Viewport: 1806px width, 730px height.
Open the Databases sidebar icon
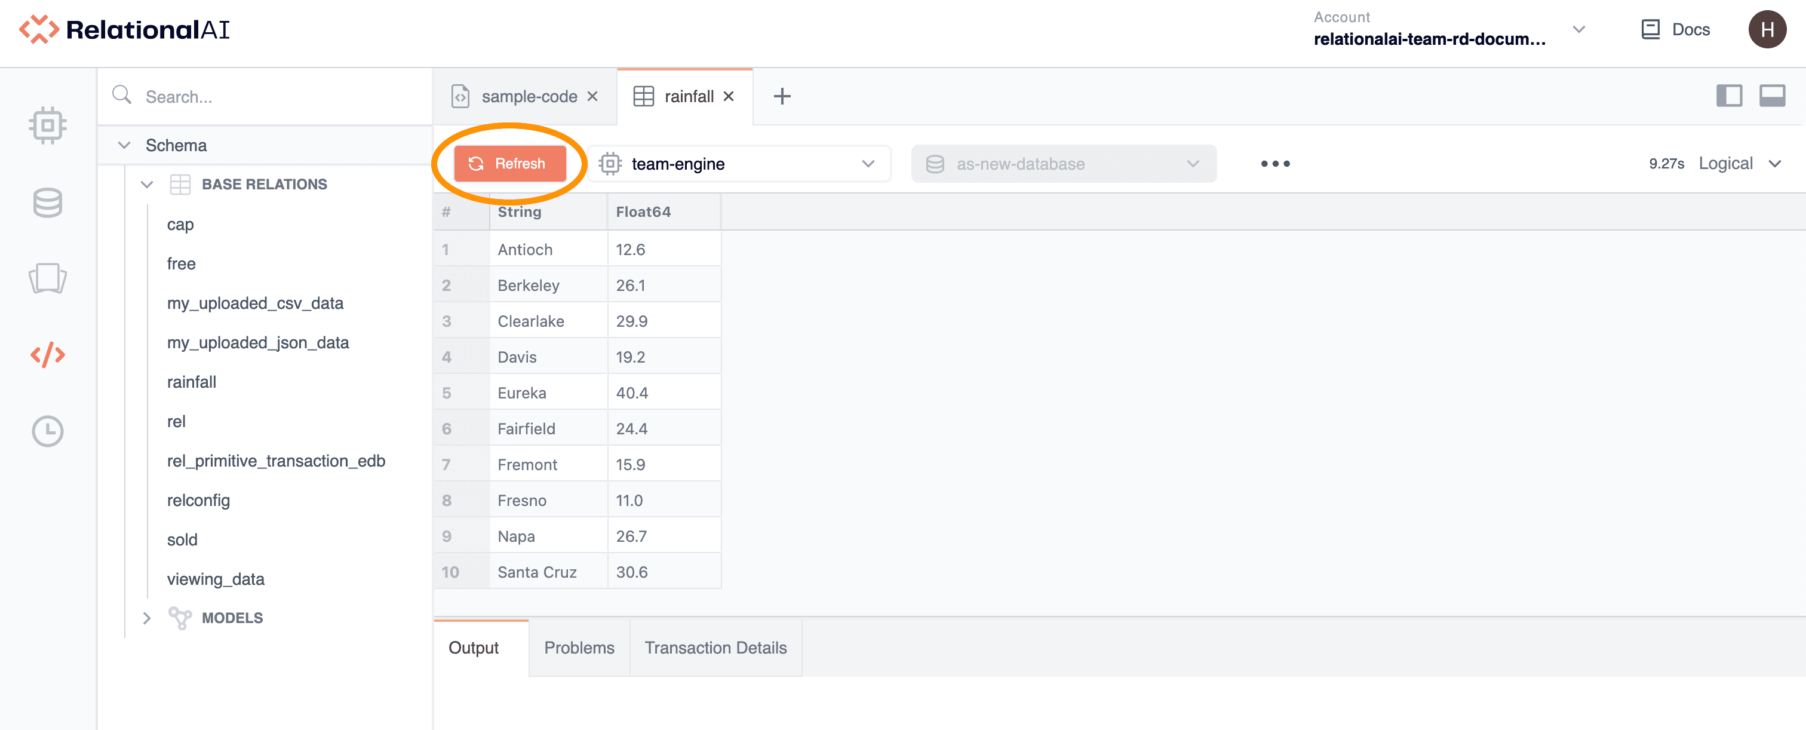48,203
